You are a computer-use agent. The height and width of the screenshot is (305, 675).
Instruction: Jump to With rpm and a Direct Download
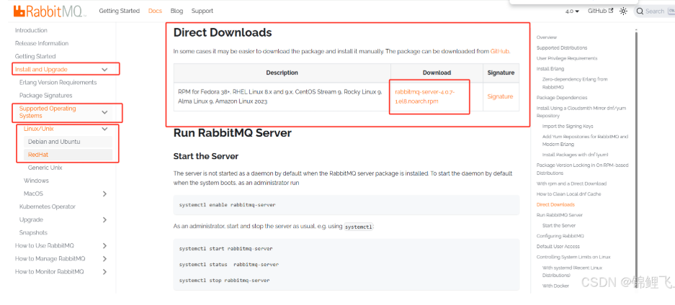[571, 183]
